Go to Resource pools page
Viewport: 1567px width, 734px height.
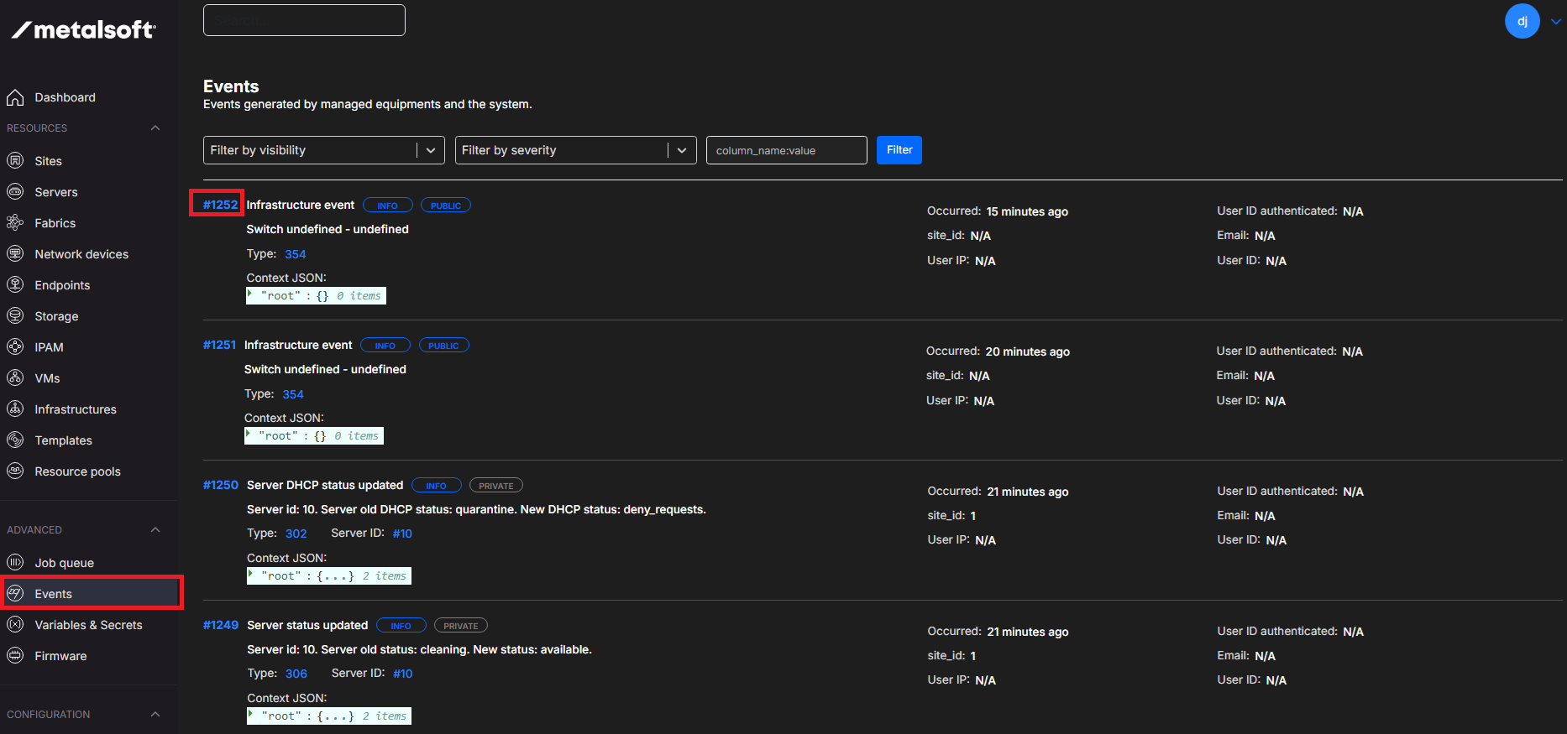(77, 471)
